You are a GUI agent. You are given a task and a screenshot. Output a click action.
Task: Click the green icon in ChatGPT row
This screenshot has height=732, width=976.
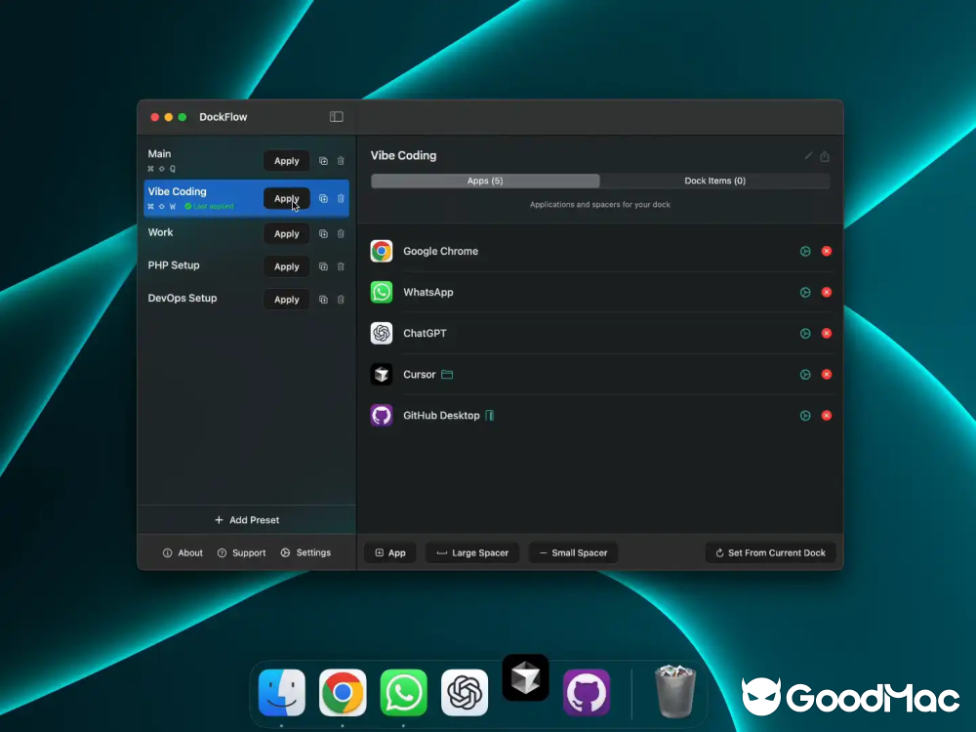805,334
